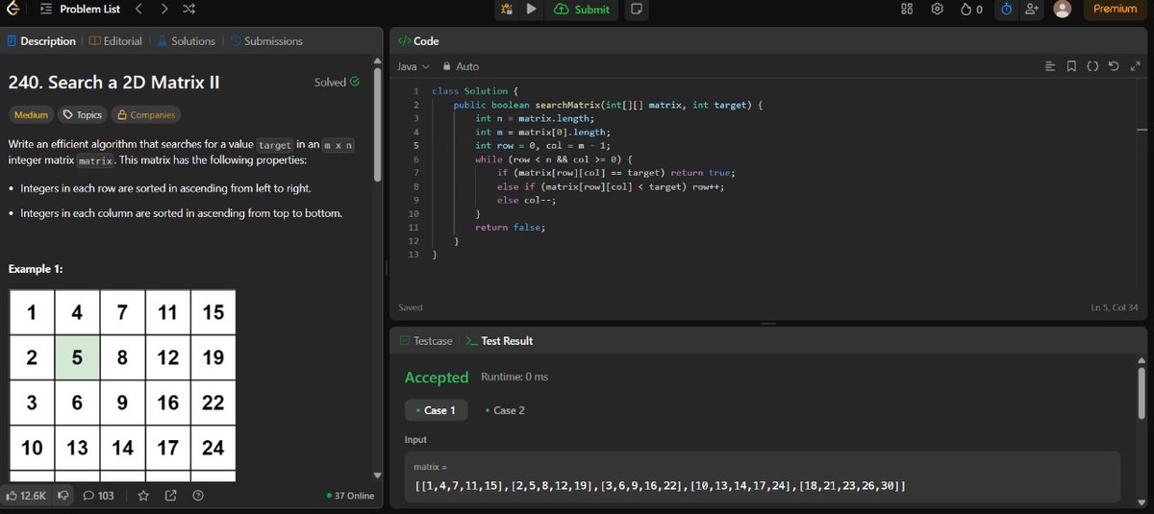Click the 'Example 1:' heading

(36, 269)
